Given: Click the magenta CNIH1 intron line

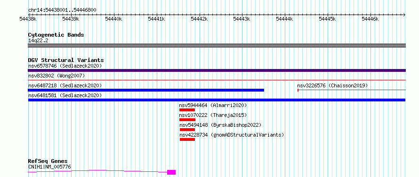Looking at the screenshot, I should click(97, 171).
